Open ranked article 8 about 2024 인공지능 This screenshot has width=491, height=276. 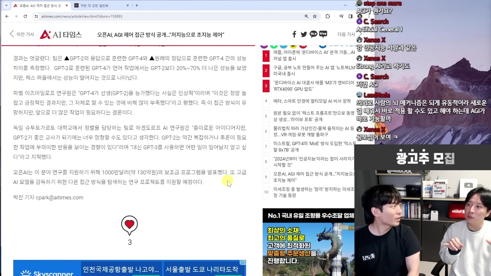[313, 162]
